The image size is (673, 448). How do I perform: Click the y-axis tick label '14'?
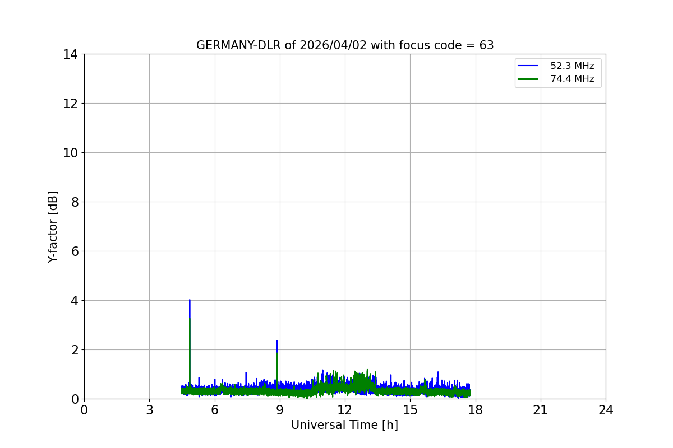70,54
